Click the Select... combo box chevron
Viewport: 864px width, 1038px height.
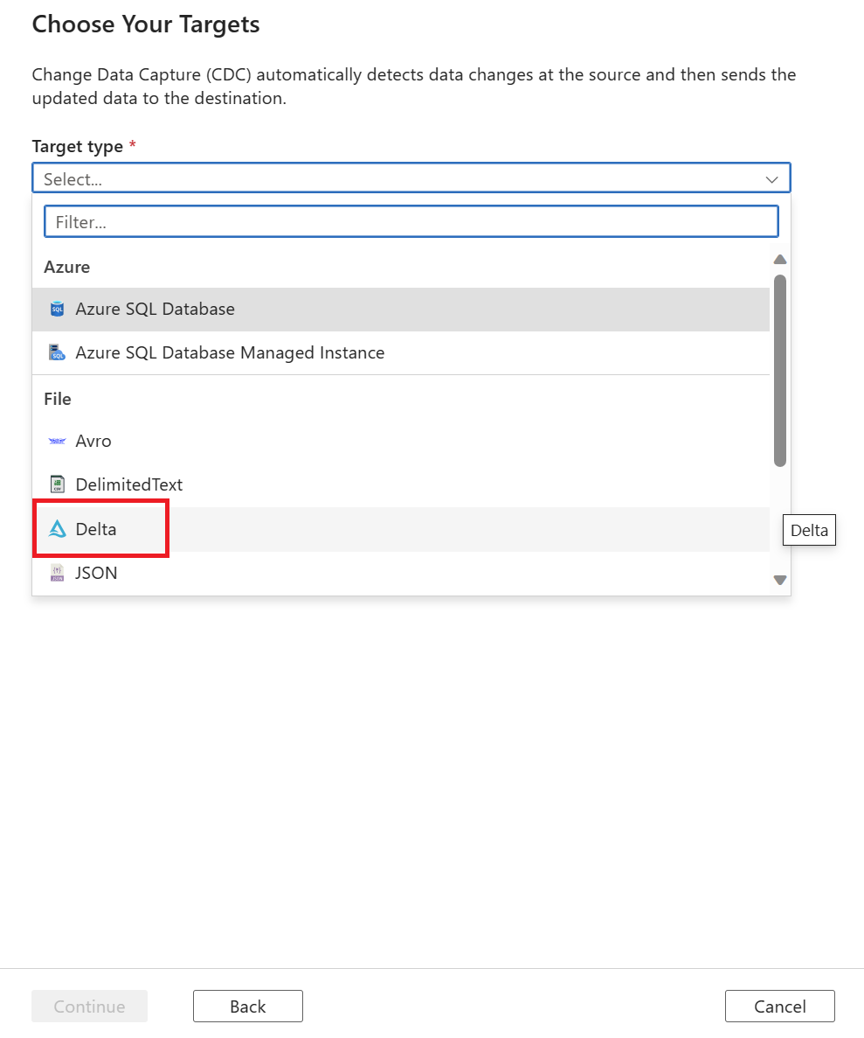[771, 178]
